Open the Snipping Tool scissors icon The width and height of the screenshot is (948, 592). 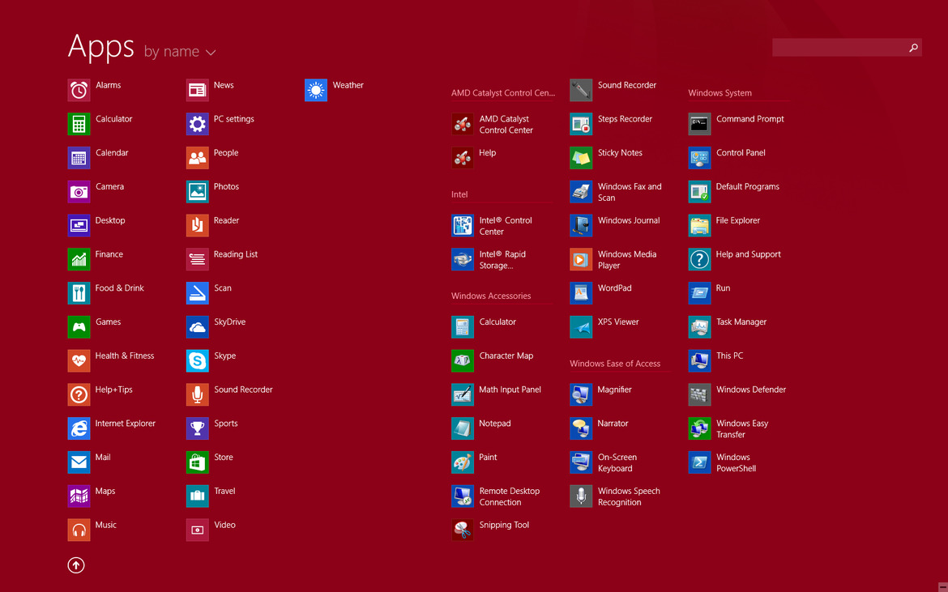click(463, 530)
